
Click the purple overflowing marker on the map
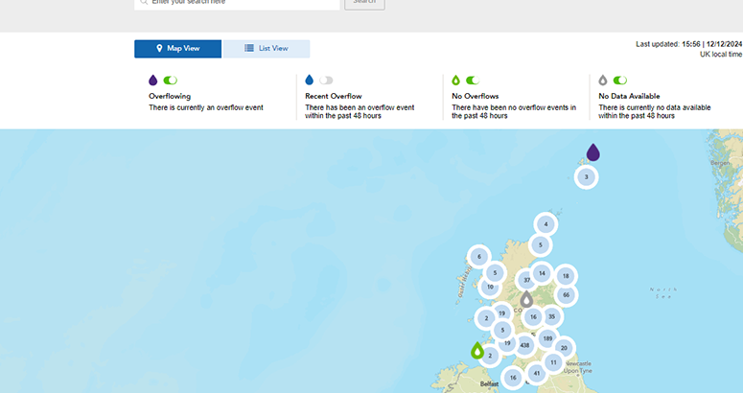coord(592,152)
